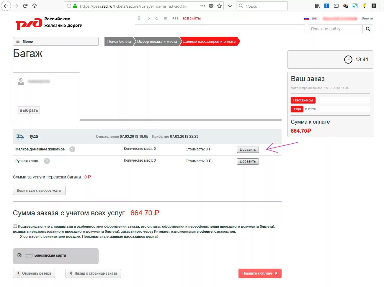
Task: Click the wide empty header input field
Action: [x=220, y=29]
